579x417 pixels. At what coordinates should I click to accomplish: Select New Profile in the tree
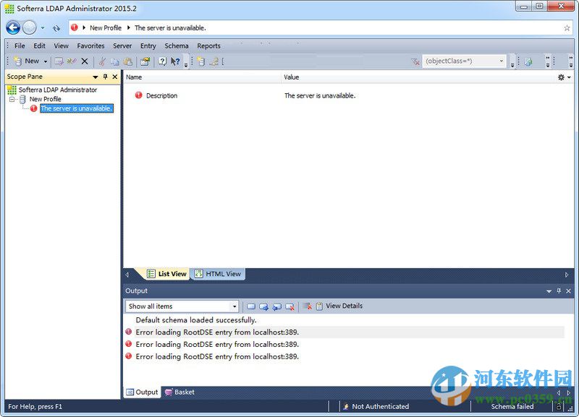point(46,99)
